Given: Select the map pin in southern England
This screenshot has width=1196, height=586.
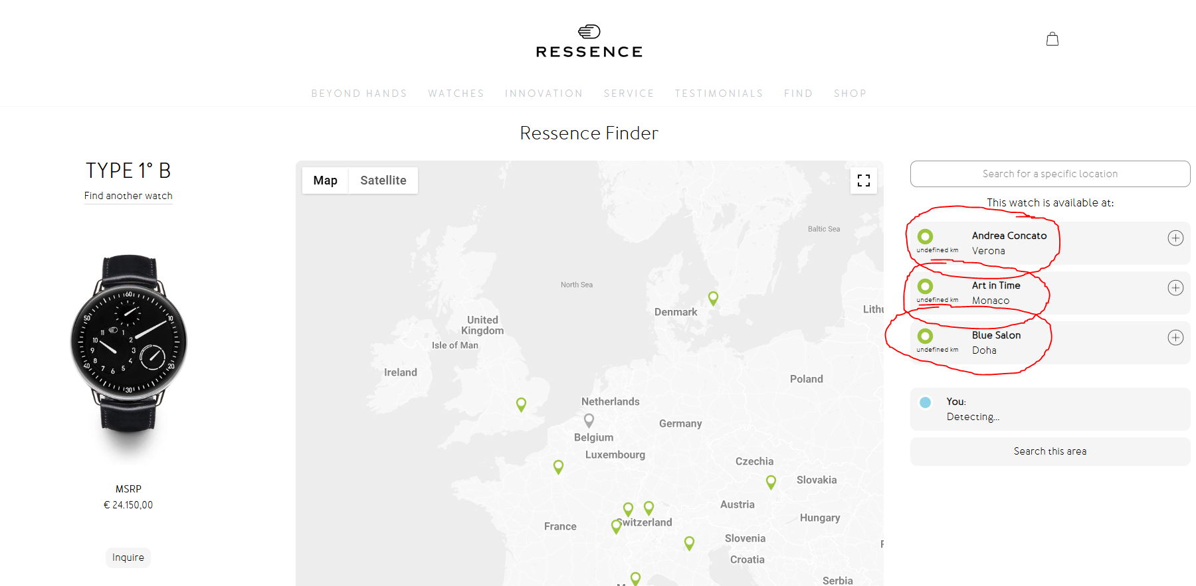Looking at the screenshot, I should point(522,405).
